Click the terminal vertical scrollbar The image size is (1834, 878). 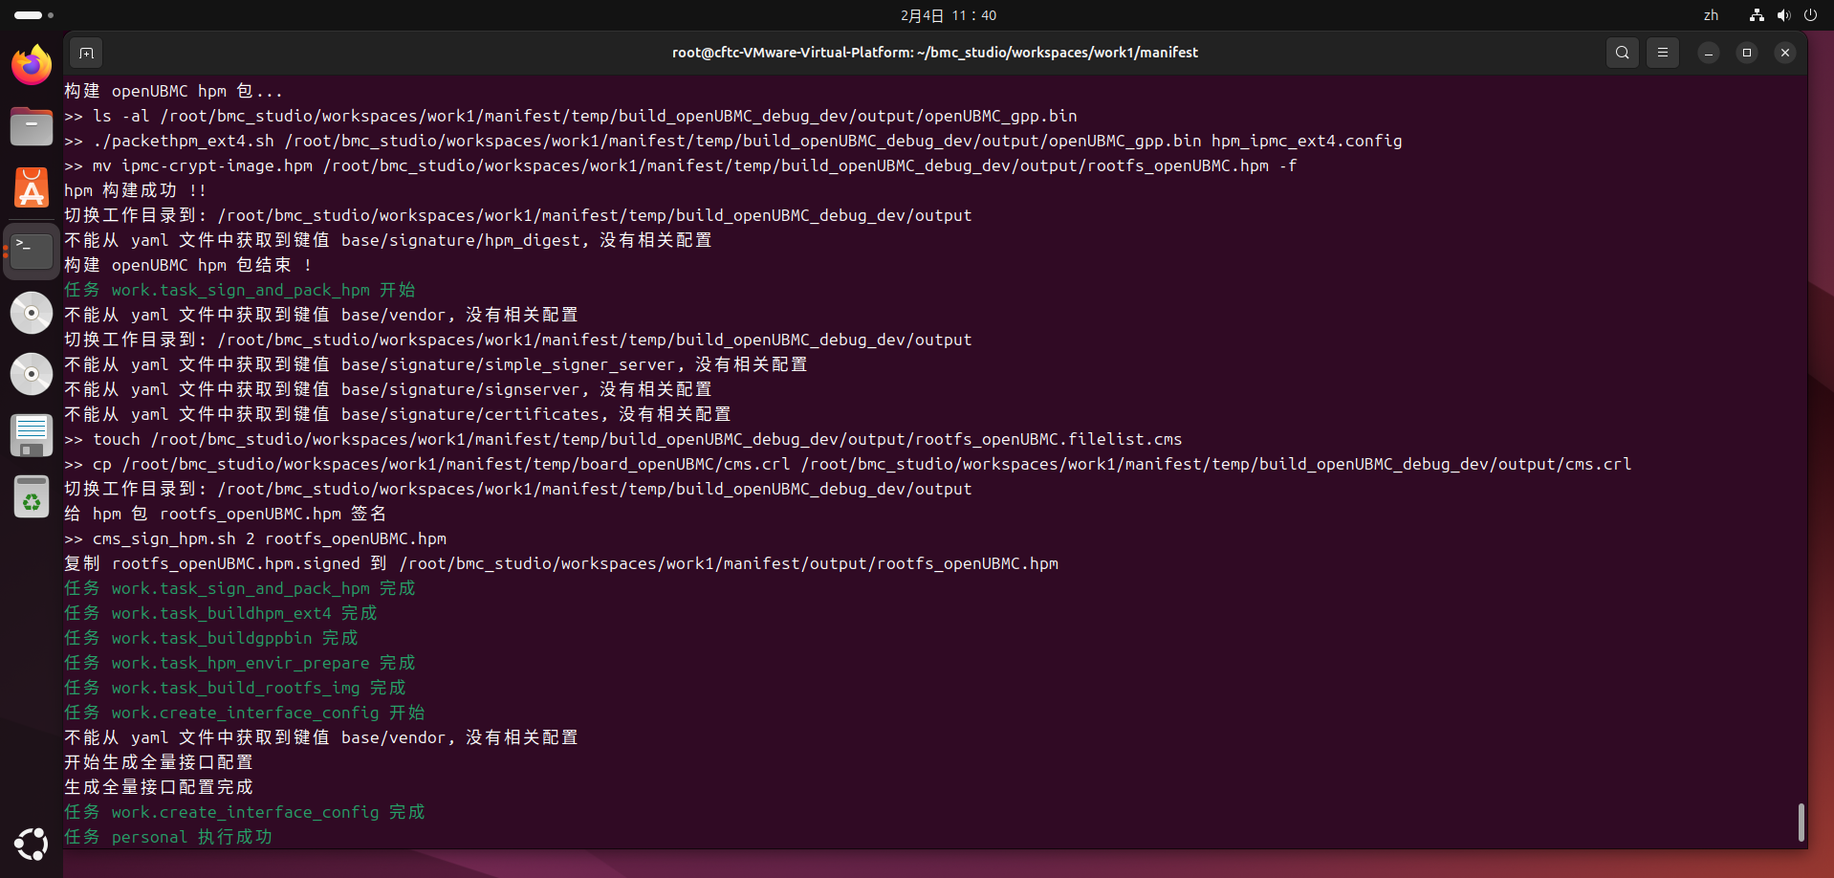pyautogui.click(x=1801, y=823)
